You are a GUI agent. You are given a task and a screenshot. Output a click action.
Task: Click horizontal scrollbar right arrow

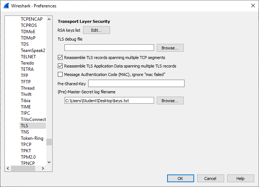coord(43,168)
